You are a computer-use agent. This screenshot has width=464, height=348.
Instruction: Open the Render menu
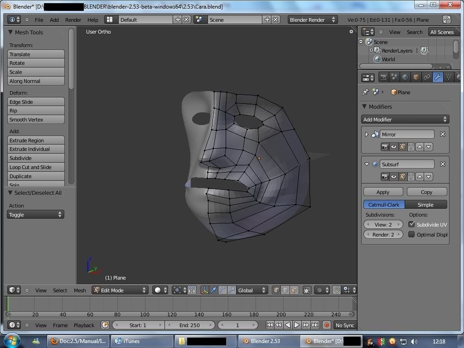tap(73, 20)
